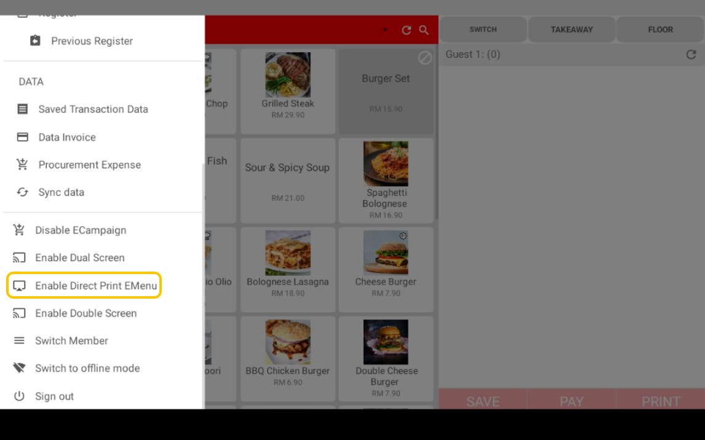Click the Sign out power icon
Image resolution: width=705 pixels, height=440 pixels.
coord(19,396)
